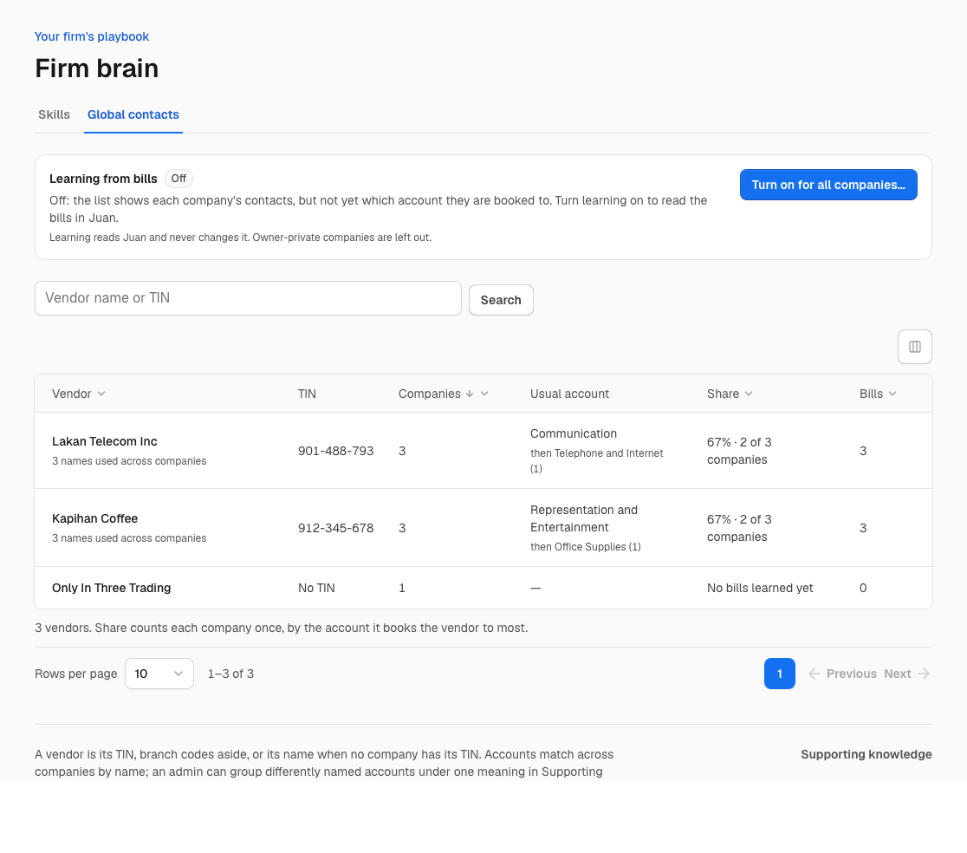
Task: Click the Usual account column header
Action: pos(570,394)
